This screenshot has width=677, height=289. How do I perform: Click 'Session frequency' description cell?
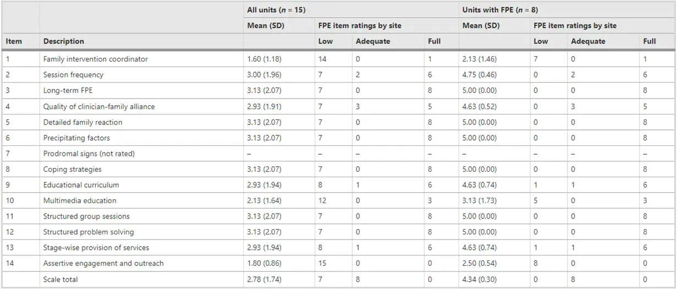[x=73, y=75]
